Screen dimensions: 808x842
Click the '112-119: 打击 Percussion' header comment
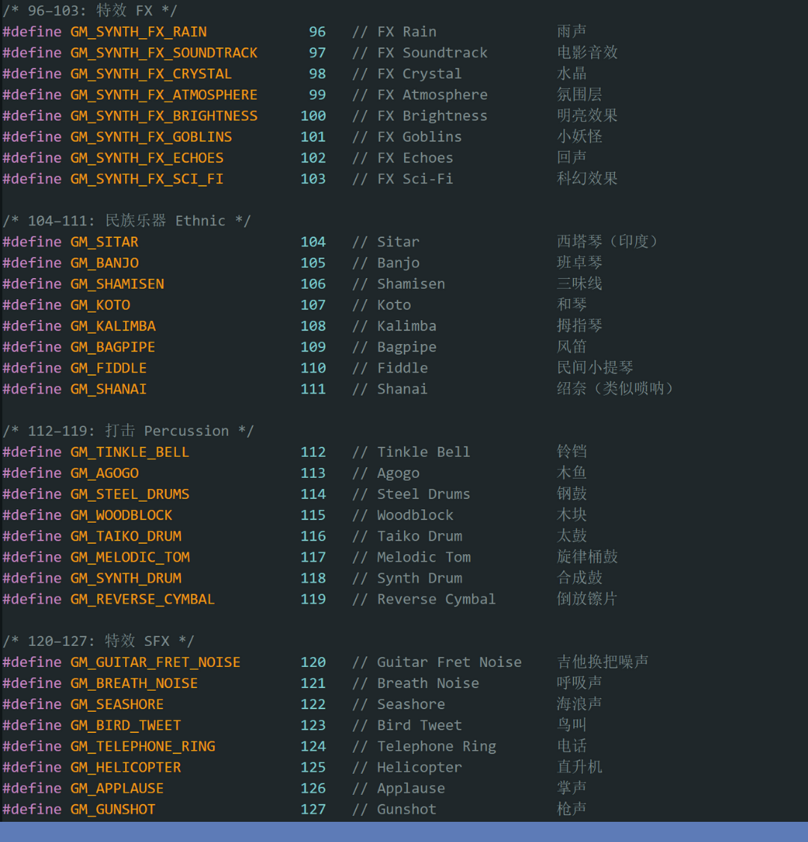pos(128,431)
